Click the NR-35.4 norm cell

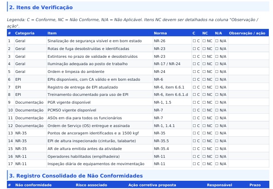click(x=172, y=149)
